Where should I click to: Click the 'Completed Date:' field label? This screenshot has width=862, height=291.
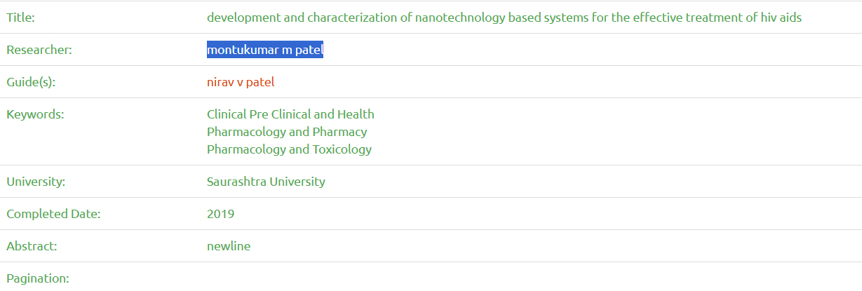click(x=53, y=214)
